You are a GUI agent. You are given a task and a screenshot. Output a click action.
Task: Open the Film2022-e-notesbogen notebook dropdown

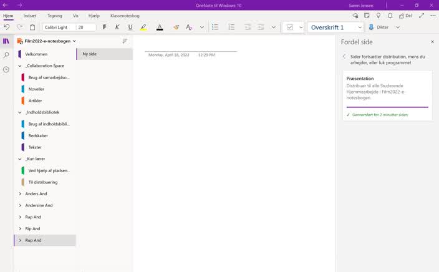coord(47,41)
